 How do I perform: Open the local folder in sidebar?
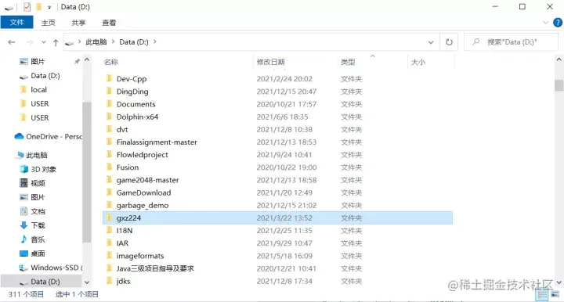tap(39, 90)
